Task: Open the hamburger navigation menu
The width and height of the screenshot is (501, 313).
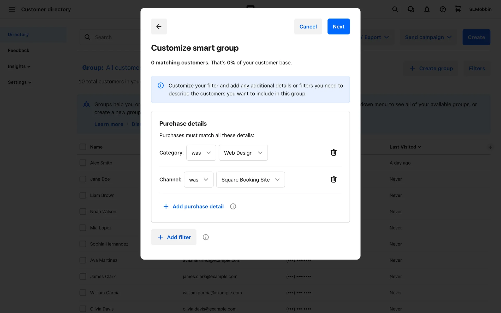Action: tap(12, 9)
